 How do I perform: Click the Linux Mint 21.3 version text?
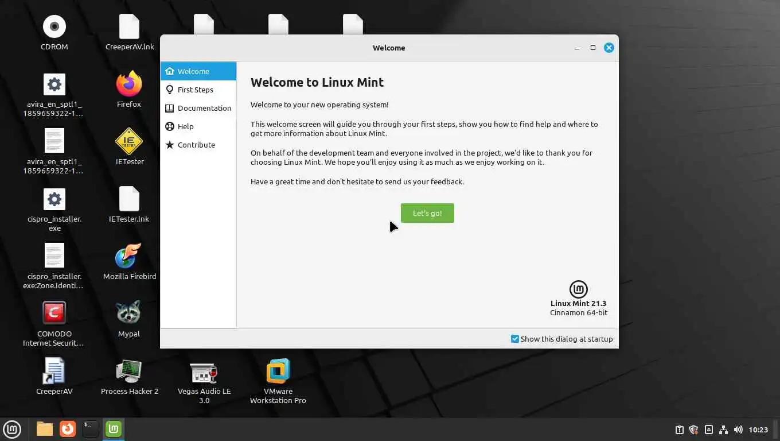(578, 303)
